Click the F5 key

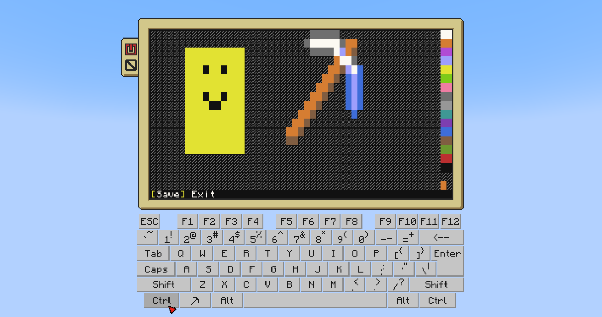(287, 222)
